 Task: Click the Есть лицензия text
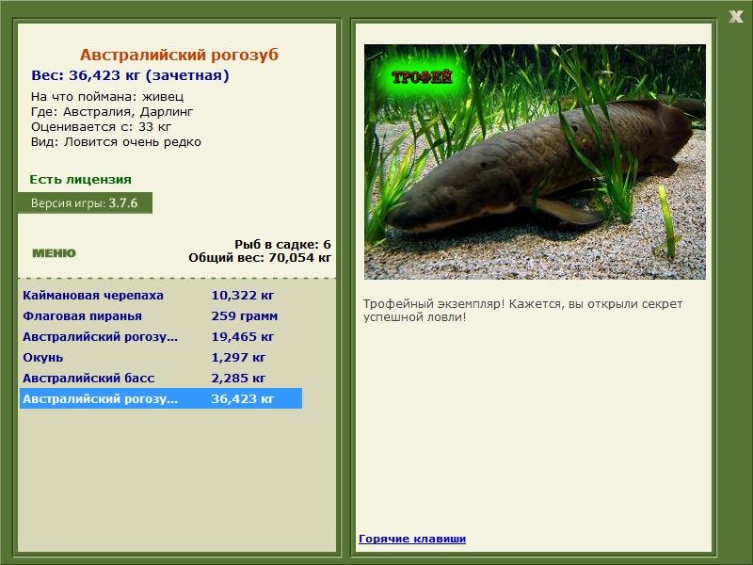(x=80, y=179)
